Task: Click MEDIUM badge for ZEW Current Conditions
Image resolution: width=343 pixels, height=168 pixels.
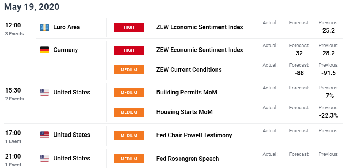Action: tap(129, 70)
